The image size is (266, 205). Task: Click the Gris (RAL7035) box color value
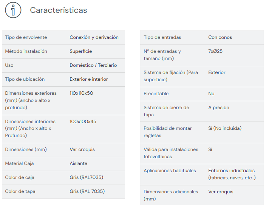(x=87, y=177)
